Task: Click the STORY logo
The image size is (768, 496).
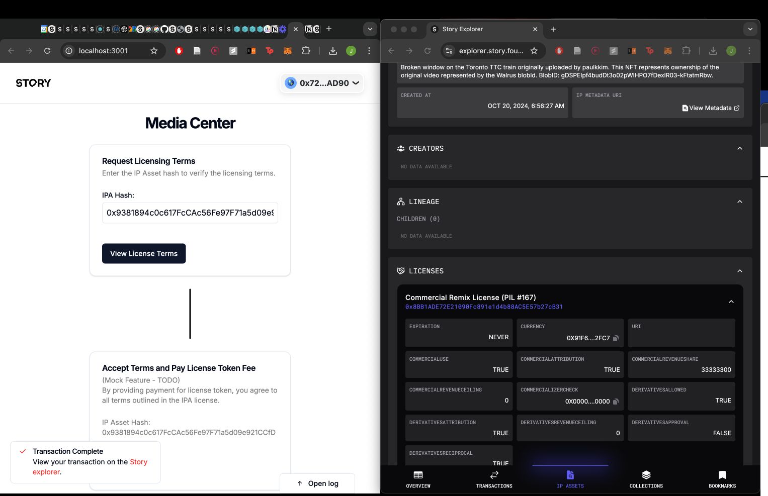Action: point(33,83)
